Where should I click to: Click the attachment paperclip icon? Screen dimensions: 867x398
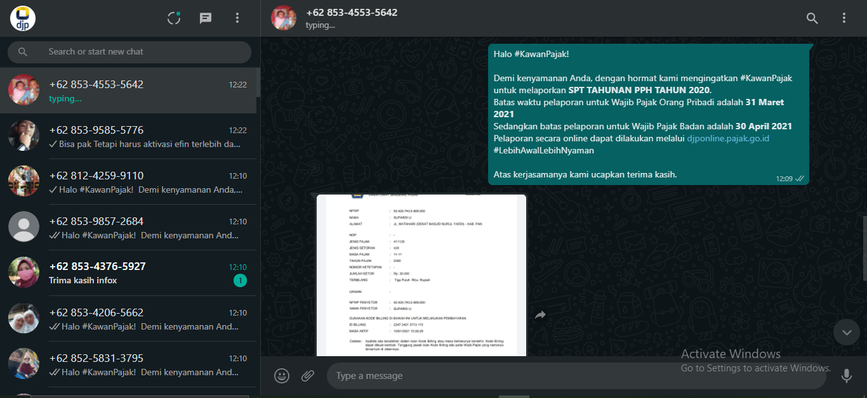pyautogui.click(x=308, y=376)
